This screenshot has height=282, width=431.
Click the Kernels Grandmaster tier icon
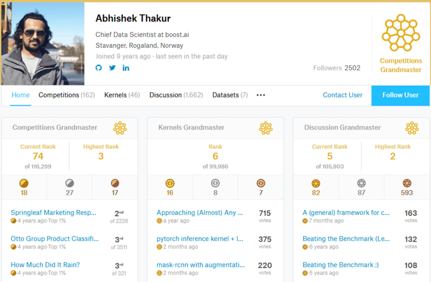tap(266, 127)
